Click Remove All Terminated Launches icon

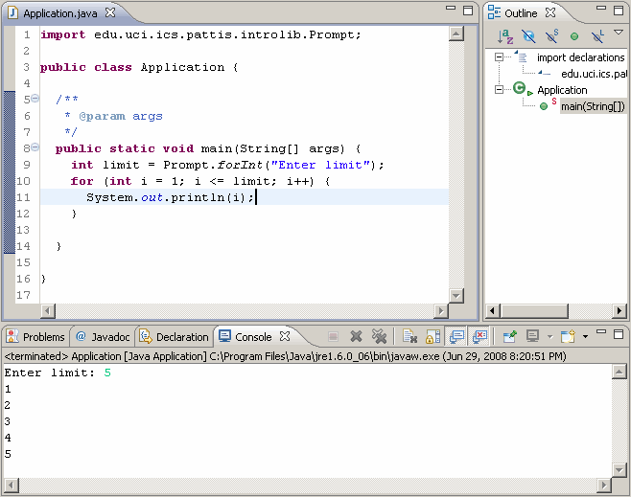point(379,336)
